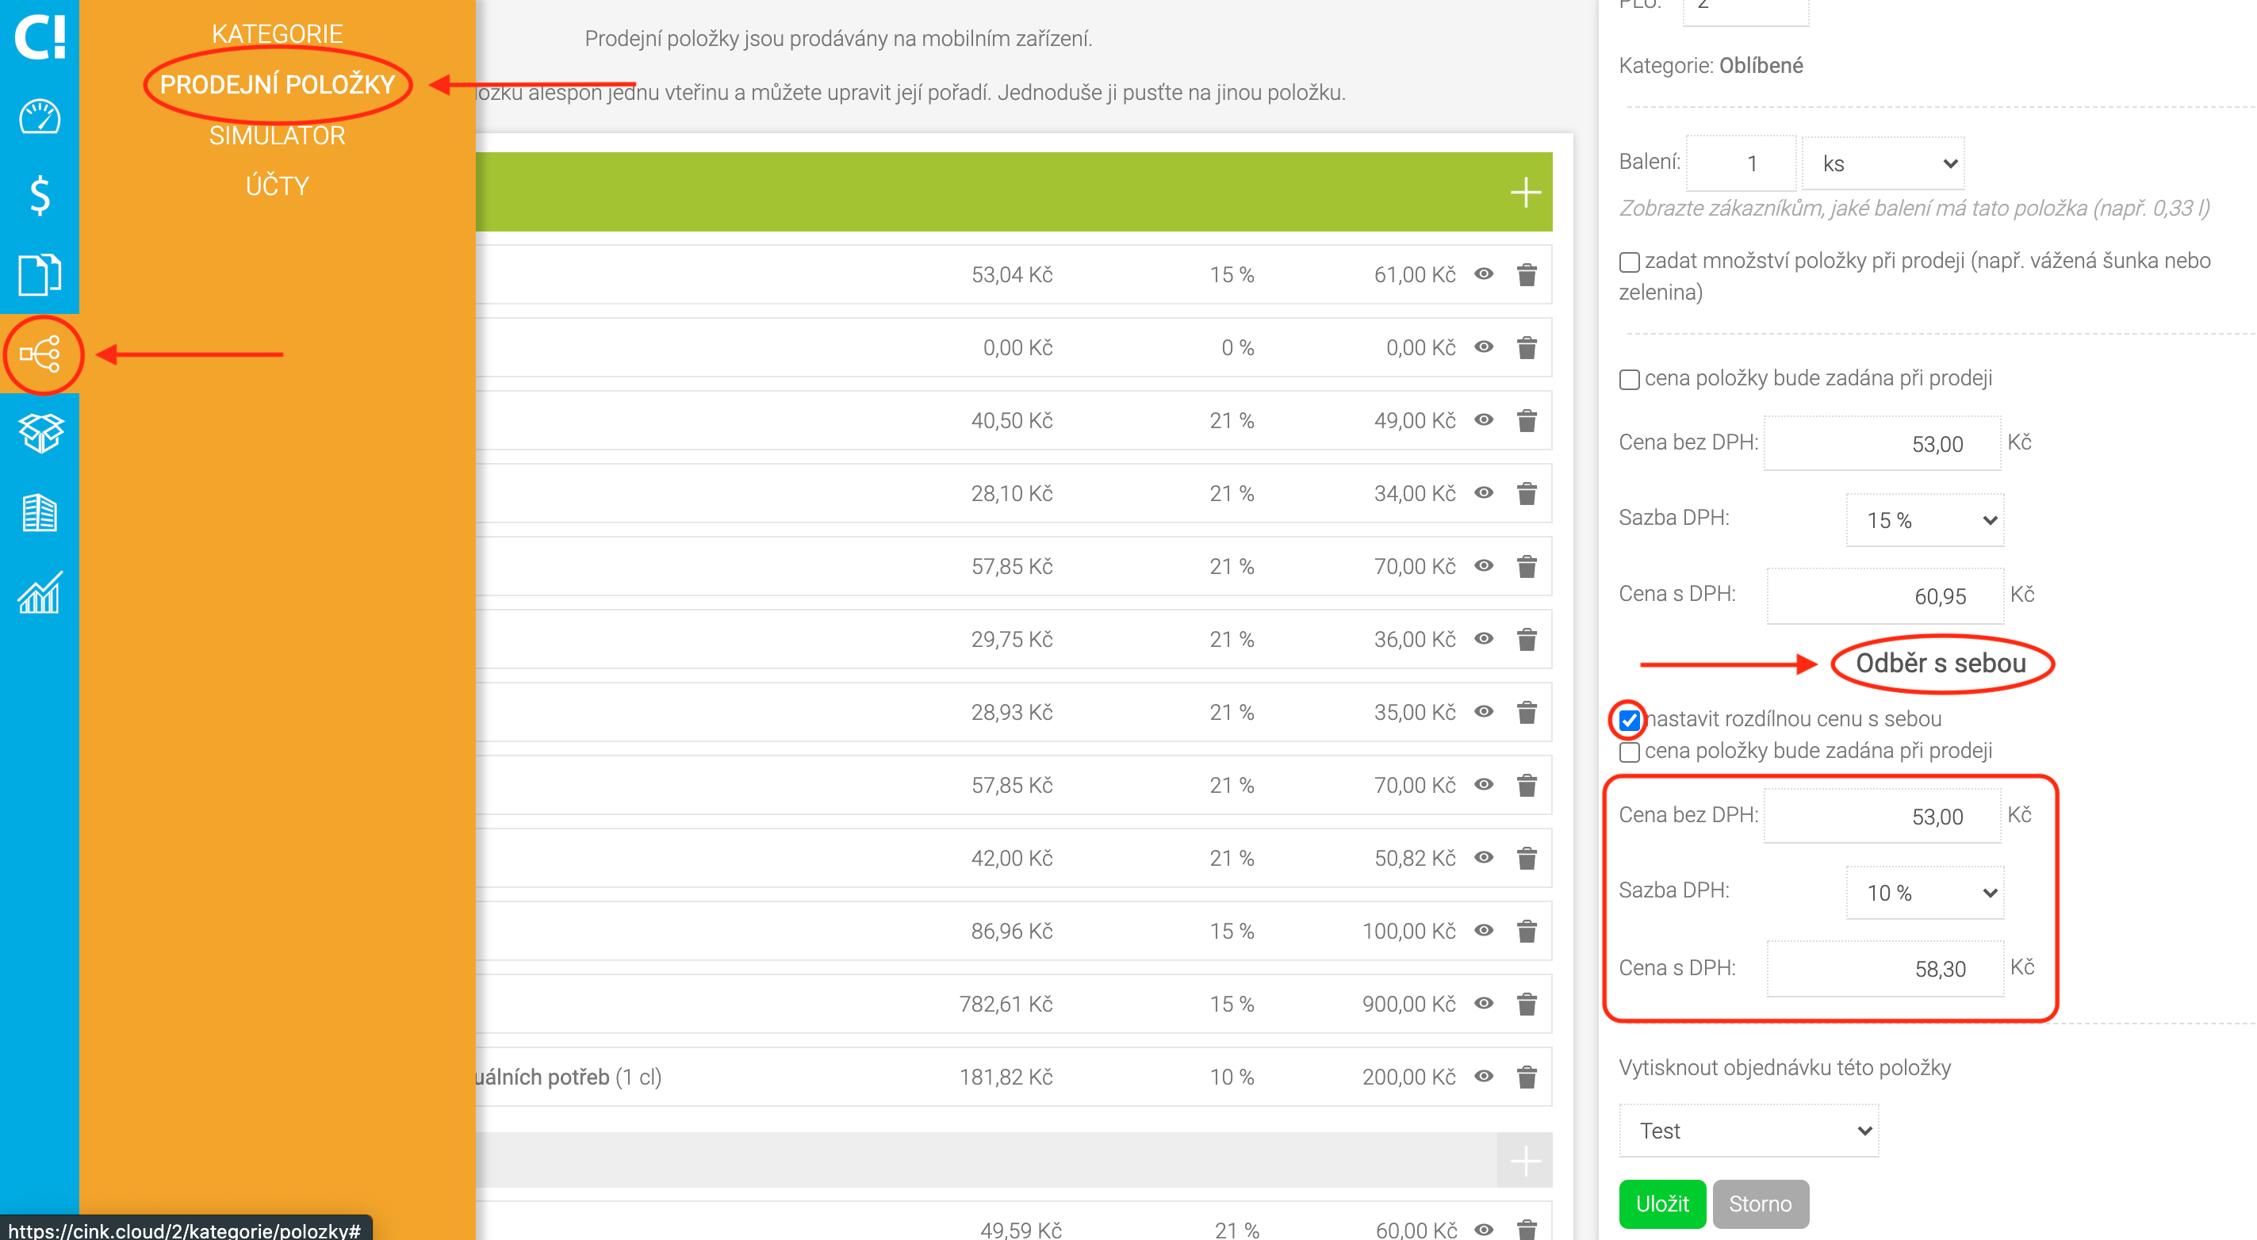
Task: Delete the item priced 36,00 Kč
Action: click(x=1527, y=639)
